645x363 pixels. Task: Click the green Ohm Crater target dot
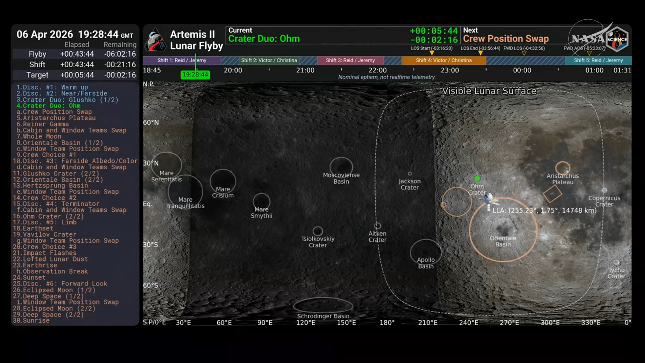[477, 178]
